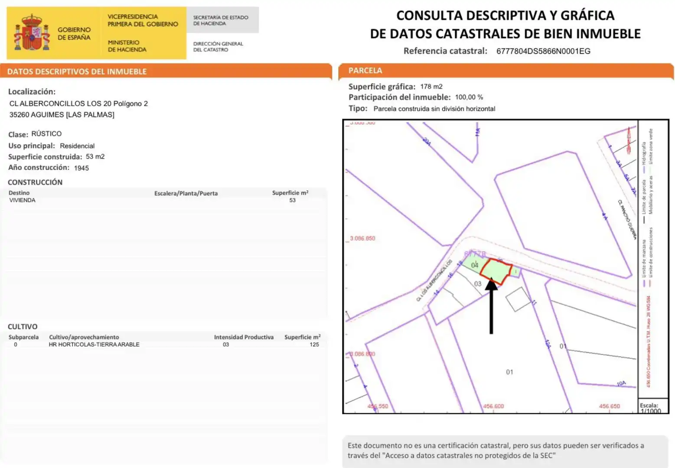Click coordinate label 456.650 on map
This screenshot has width=675, height=468.
(609, 406)
